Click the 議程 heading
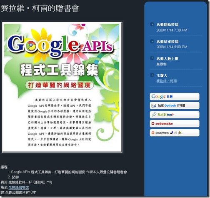 tap(5, 167)
